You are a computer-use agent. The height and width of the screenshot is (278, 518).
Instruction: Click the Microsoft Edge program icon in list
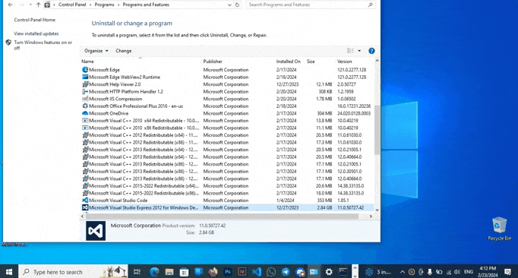click(x=85, y=70)
